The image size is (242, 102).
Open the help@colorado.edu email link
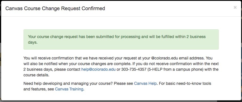pyautogui.click(x=98, y=69)
